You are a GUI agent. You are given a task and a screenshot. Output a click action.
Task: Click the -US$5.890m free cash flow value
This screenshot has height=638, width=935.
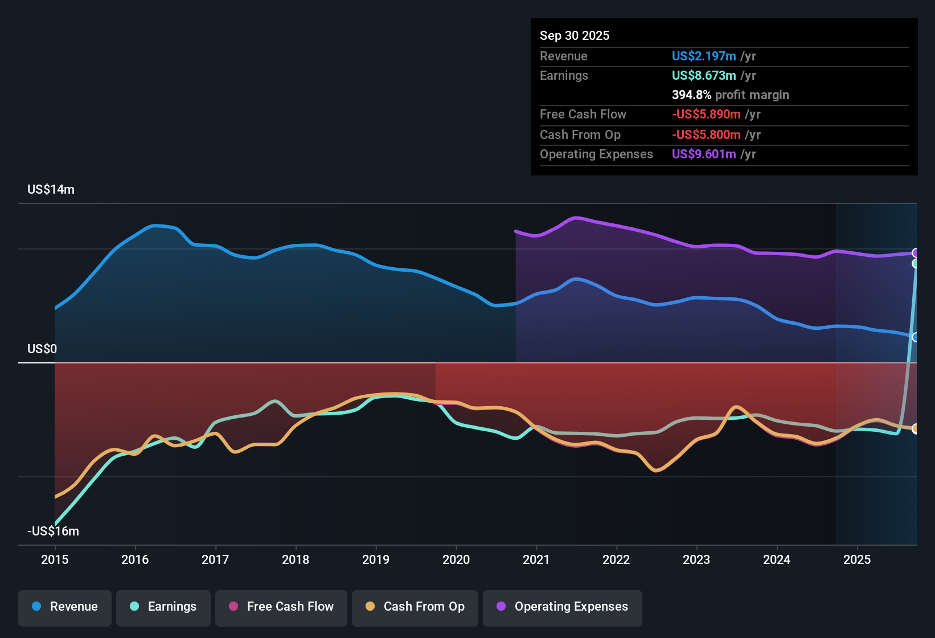coord(706,114)
